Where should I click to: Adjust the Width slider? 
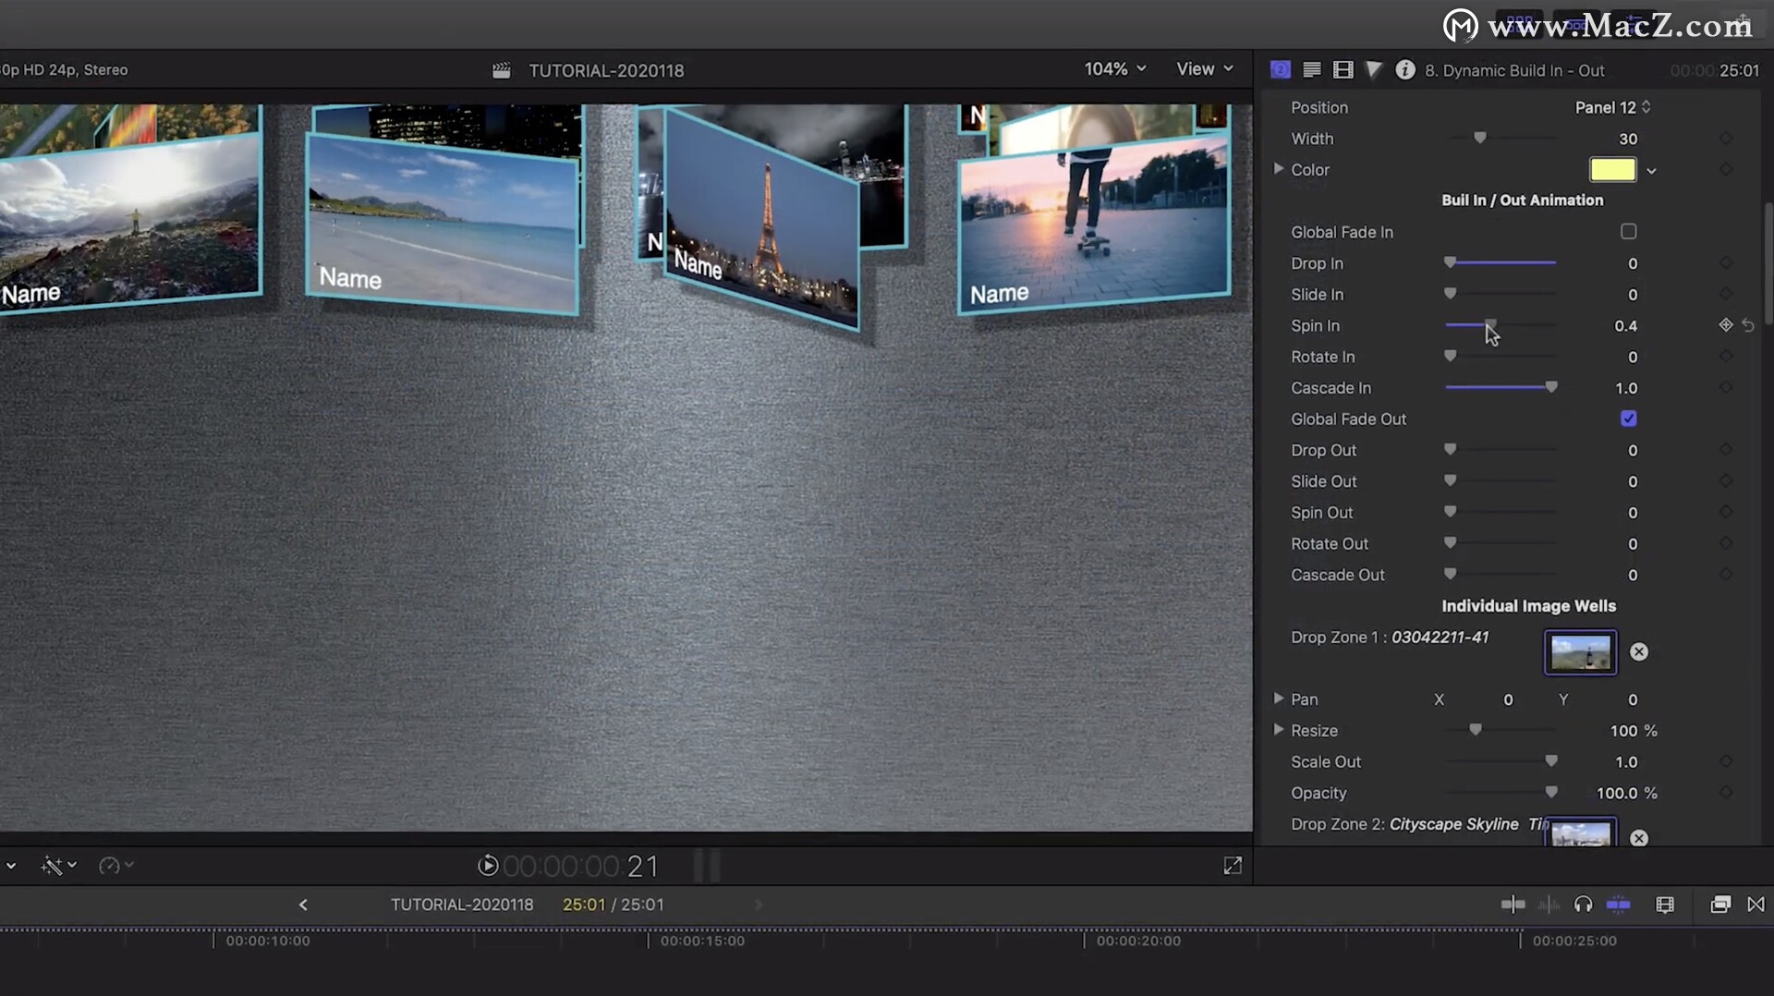pyautogui.click(x=1501, y=139)
